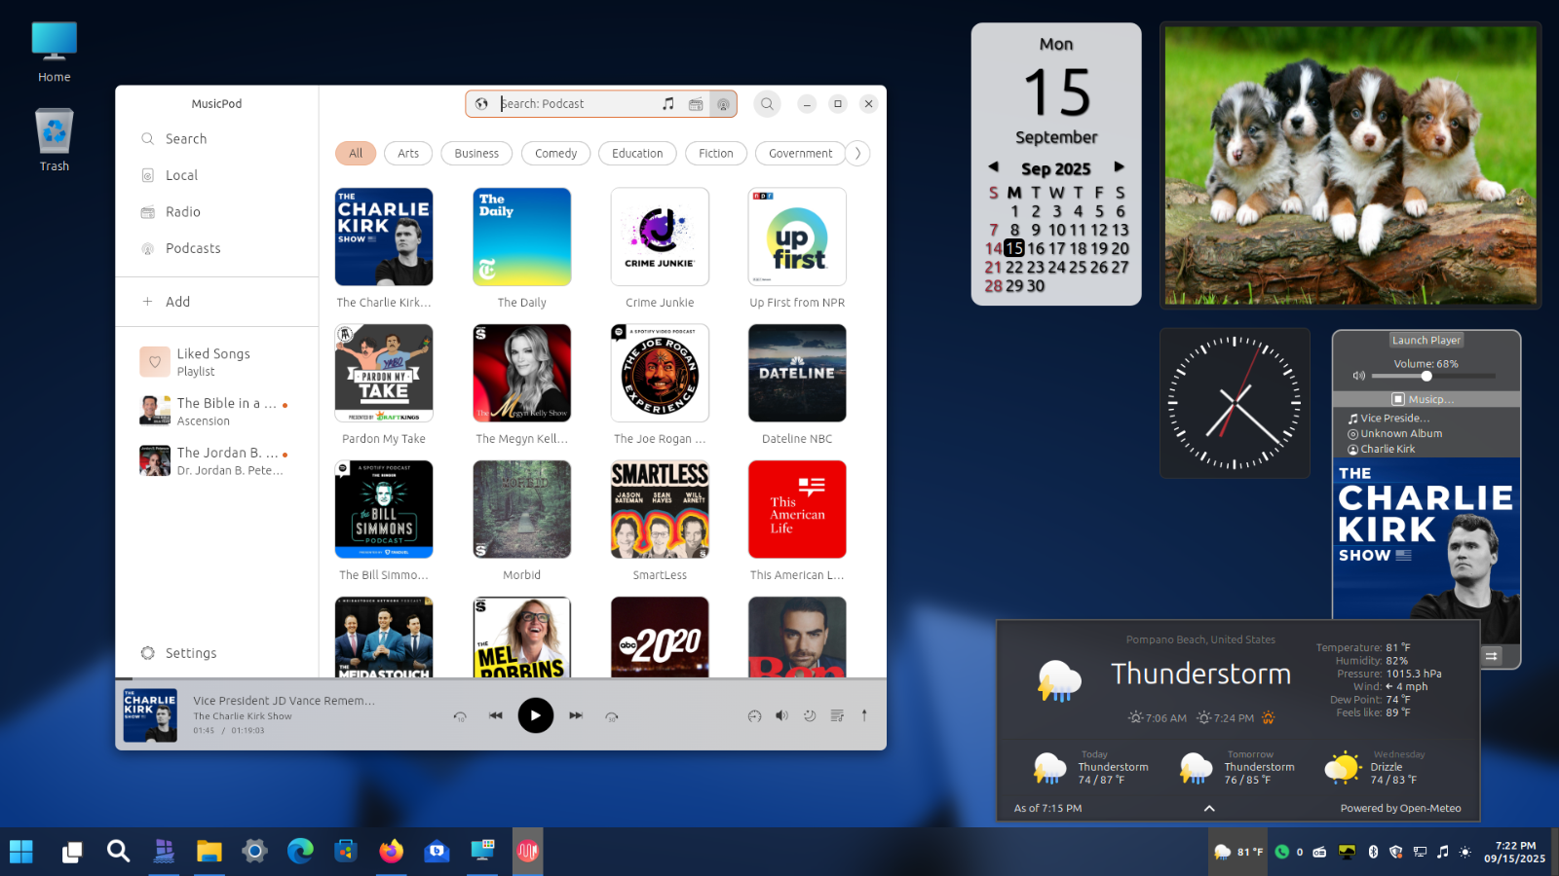
Task: Collapse weather widget forecast with up chevron
Action: point(1209,808)
